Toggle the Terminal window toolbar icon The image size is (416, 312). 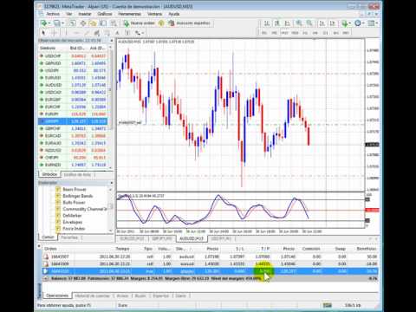coord(103,23)
